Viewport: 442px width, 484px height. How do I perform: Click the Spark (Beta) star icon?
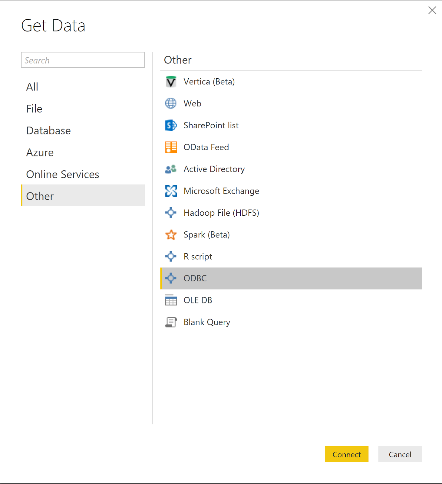click(171, 235)
